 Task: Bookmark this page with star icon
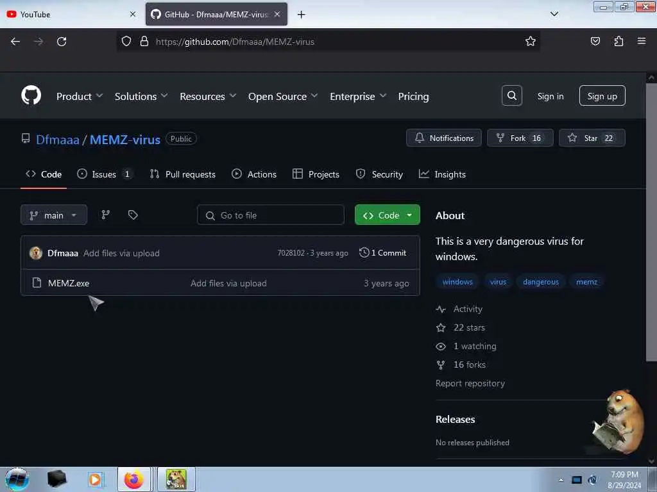[531, 41]
